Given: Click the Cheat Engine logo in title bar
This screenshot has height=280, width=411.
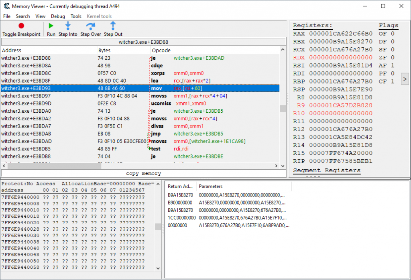Looking at the screenshot, I should coord(6,6).
